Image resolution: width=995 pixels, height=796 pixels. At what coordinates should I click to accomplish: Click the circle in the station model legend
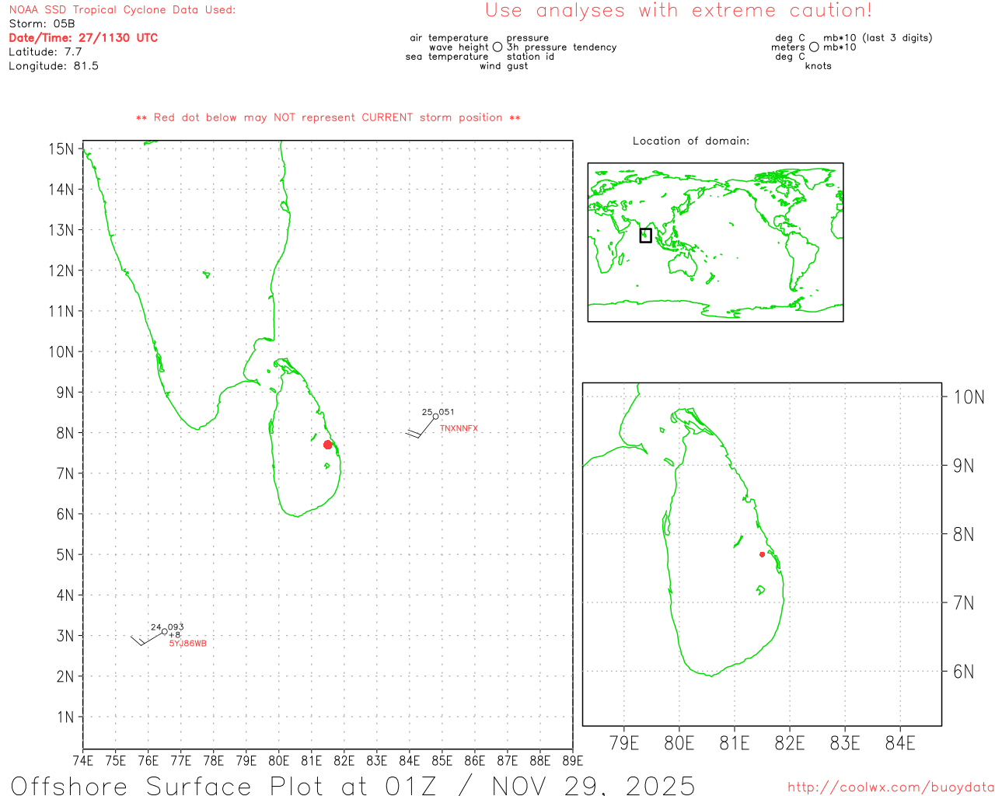[x=497, y=47]
